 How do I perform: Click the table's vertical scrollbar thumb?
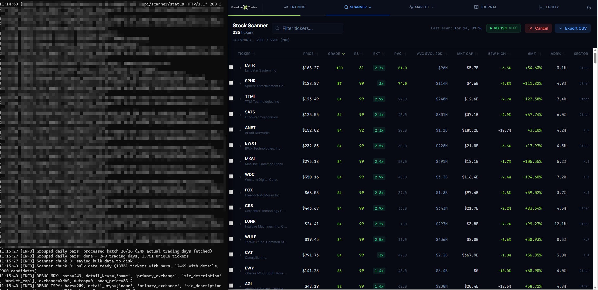(x=595, y=58)
